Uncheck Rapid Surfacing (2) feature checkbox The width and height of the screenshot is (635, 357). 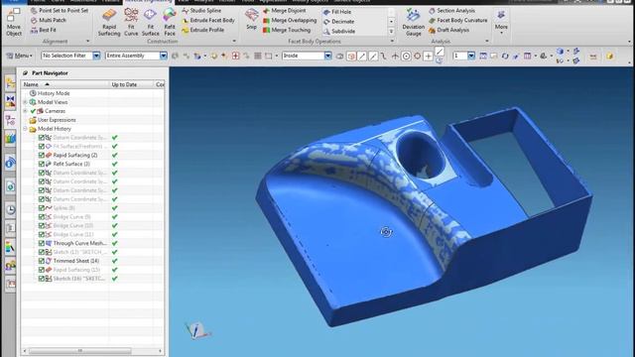[42, 155]
